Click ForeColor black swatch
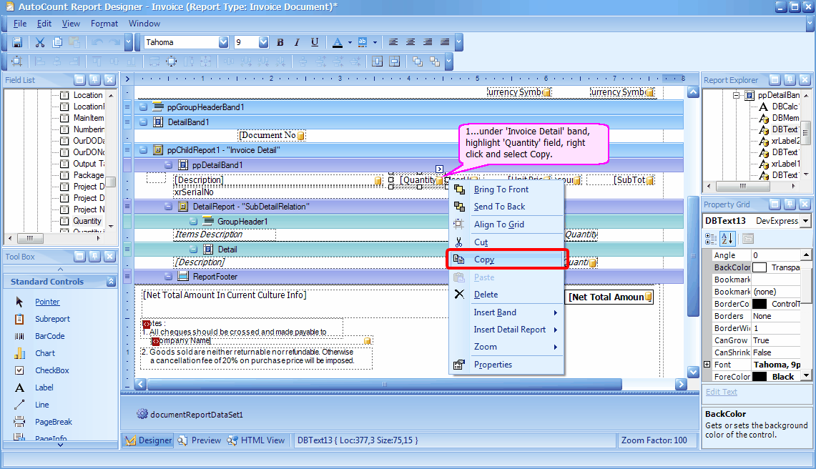Screen dimensions: 816x469 tap(760, 377)
